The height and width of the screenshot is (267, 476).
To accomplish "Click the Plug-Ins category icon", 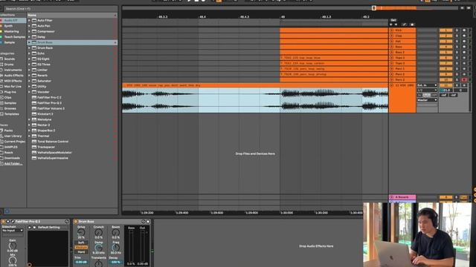I will [x=1, y=92].
